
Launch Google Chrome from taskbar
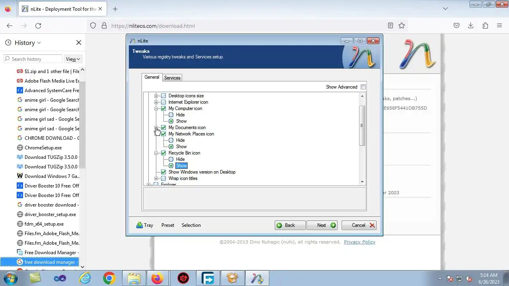pos(109,278)
